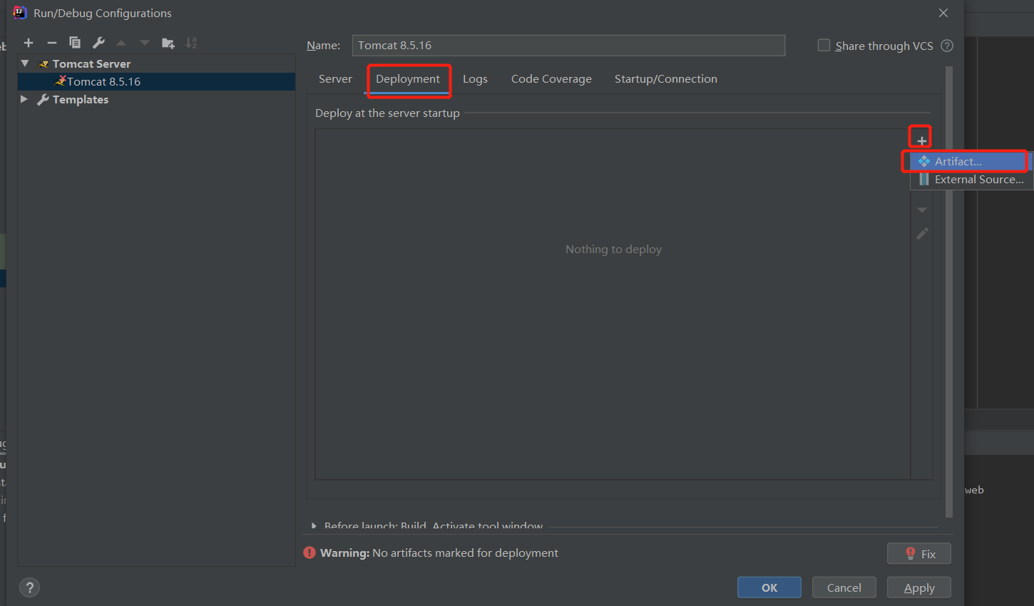Choose Artifact... from popup menu
Image resolution: width=1034 pixels, height=606 pixels.
(971, 162)
